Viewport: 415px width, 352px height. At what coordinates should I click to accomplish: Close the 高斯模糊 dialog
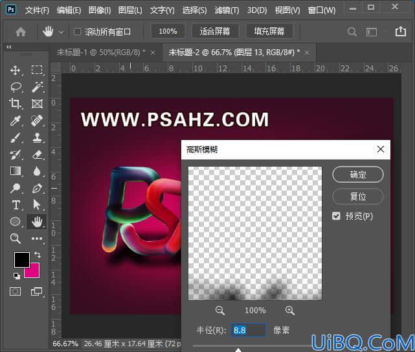click(x=381, y=149)
